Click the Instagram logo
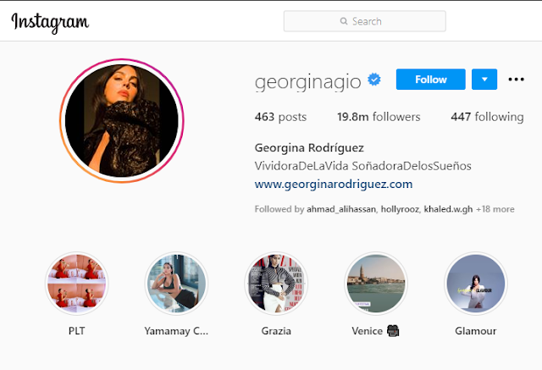 [x=50, y=23]
